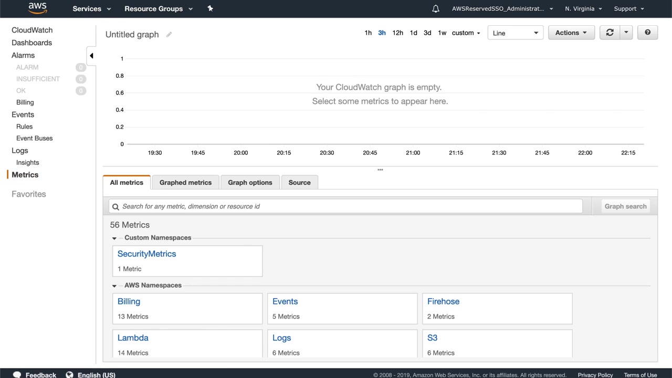Collapse the AWS Namespaces section
This screenshot has height=378, width=672.
click(114, 286)
